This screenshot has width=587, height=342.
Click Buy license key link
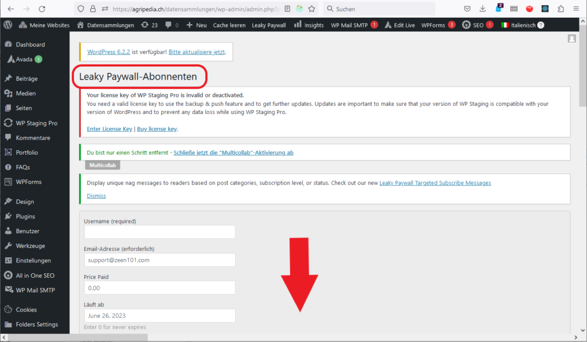tap(157, 129)
